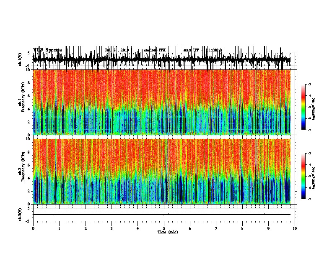The image size is (332, 256).
Task: Click the "ch.3(V)" axis label
Action: (x=20, y=215)
